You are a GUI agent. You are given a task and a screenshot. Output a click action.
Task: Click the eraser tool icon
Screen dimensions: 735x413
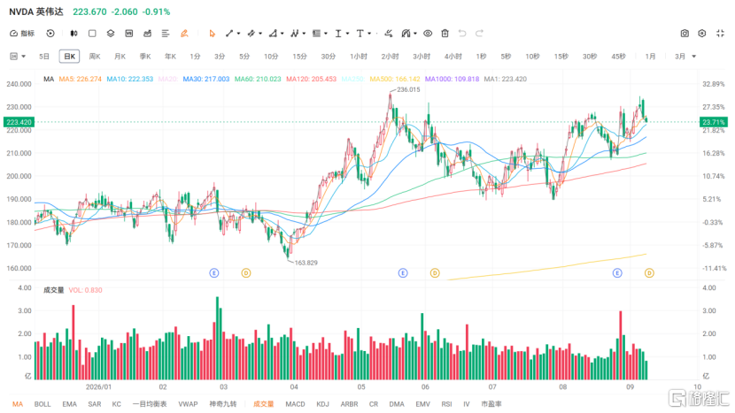click(x=388, y=34)
